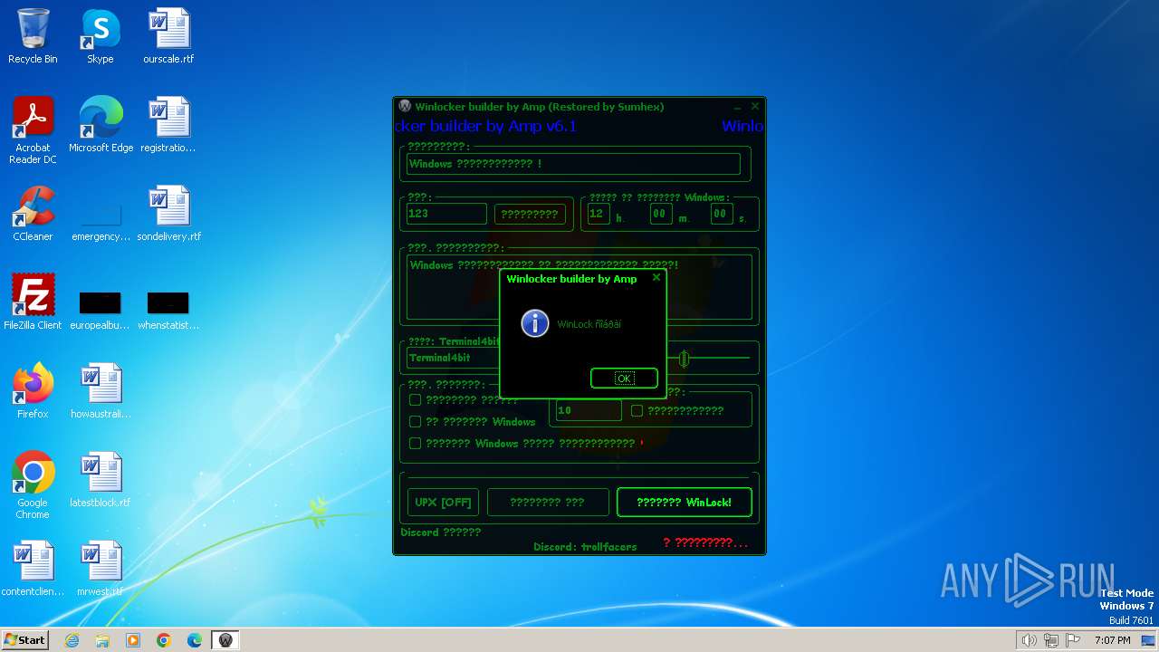
Task: Open Edge from the taskbar
Action: click(x=195, y=640)
